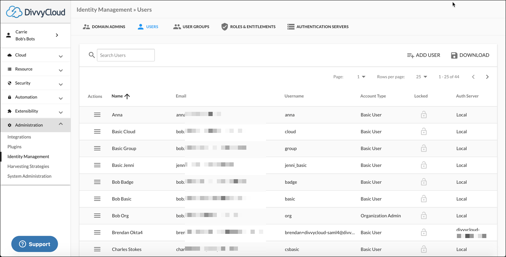This screenshot has height=257, width=506.
Task: Open System Administration in sidebar
Action: 29,176
